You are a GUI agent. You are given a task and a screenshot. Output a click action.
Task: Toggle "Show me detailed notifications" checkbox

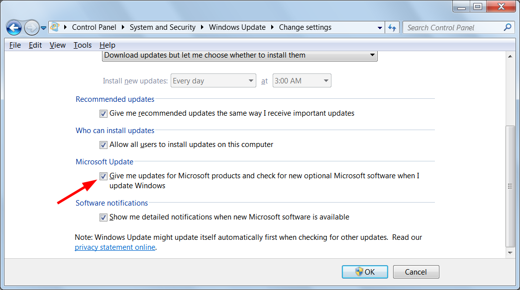103,217
